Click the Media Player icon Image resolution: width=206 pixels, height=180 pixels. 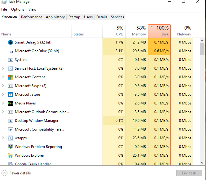(11, 103)
